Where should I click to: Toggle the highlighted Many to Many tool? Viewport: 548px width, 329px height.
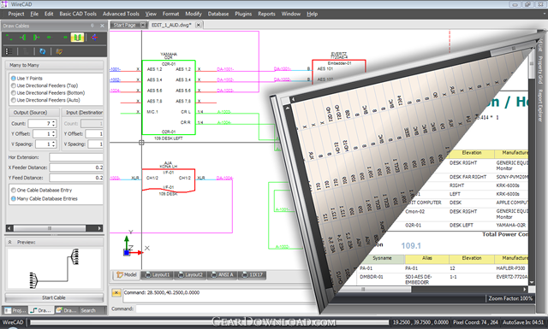pos(77,38)
